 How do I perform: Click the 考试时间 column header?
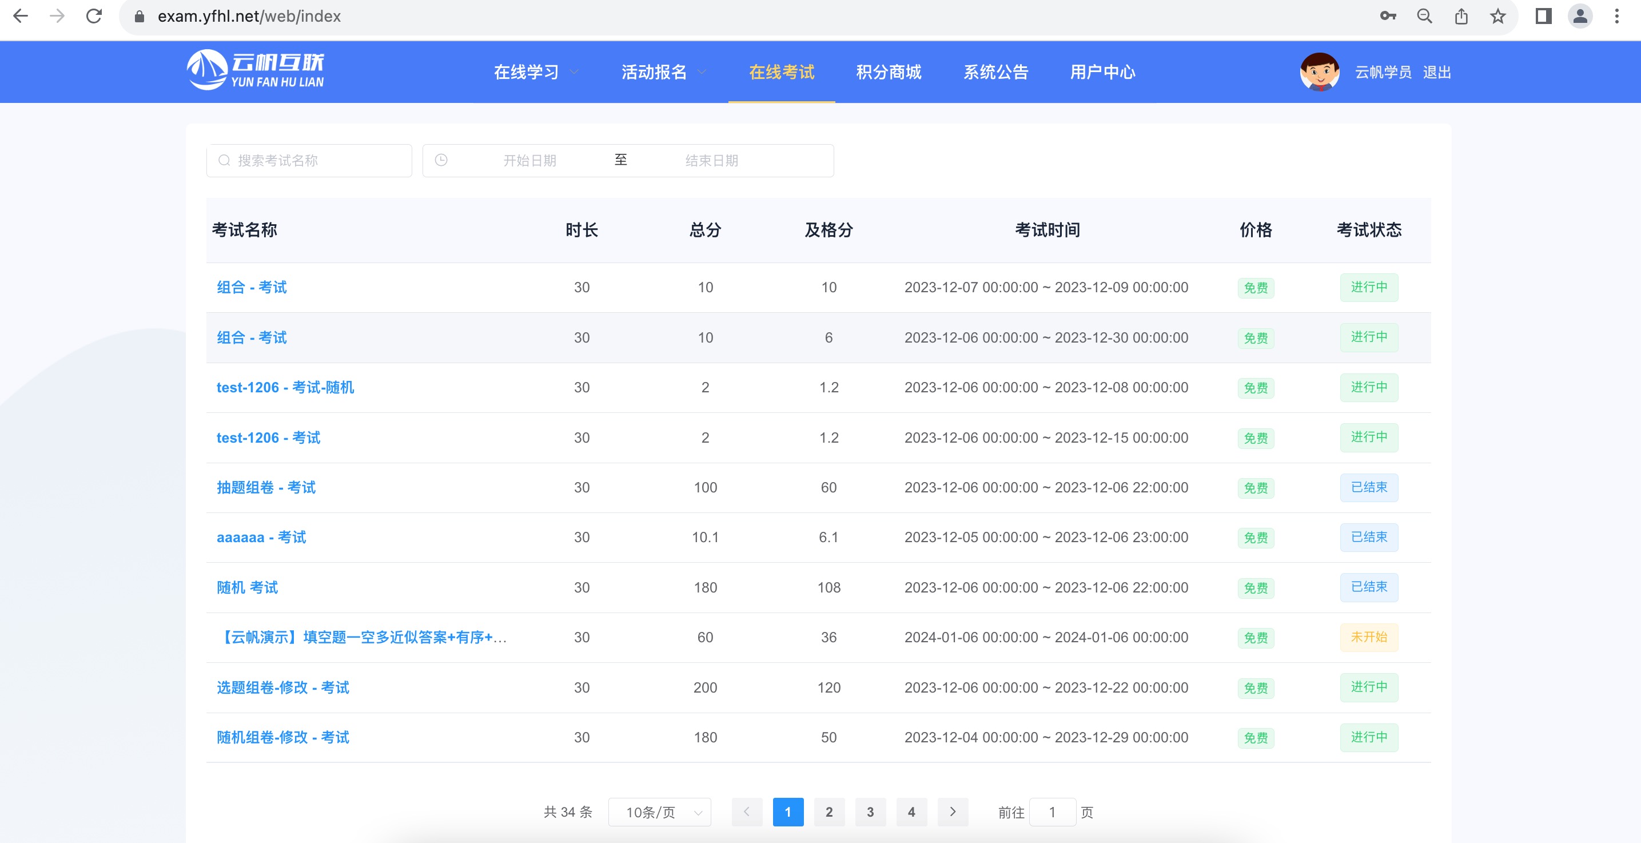(1047, 230)
